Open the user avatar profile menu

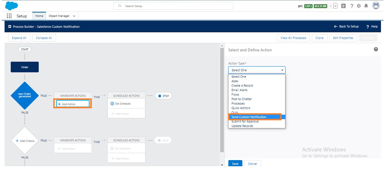coord(376,6)
